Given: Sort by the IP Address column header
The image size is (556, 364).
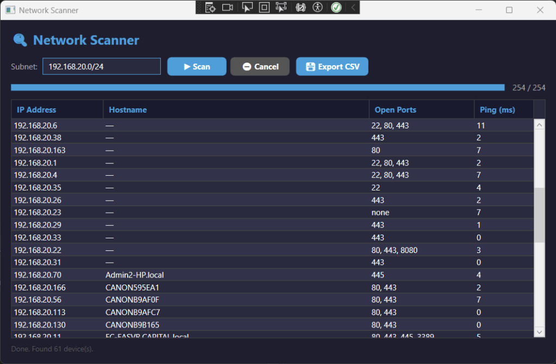Looking at the screenshot, I should 57,109.
